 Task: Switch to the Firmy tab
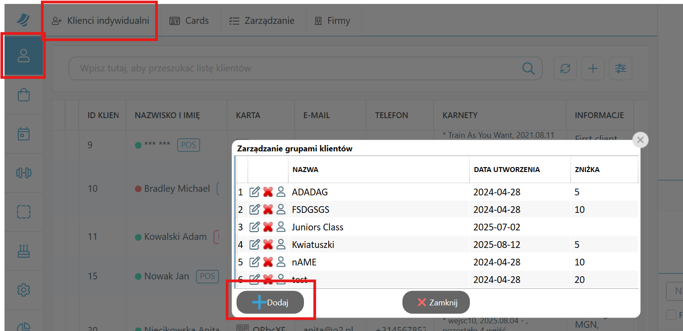tap(332, 21)
